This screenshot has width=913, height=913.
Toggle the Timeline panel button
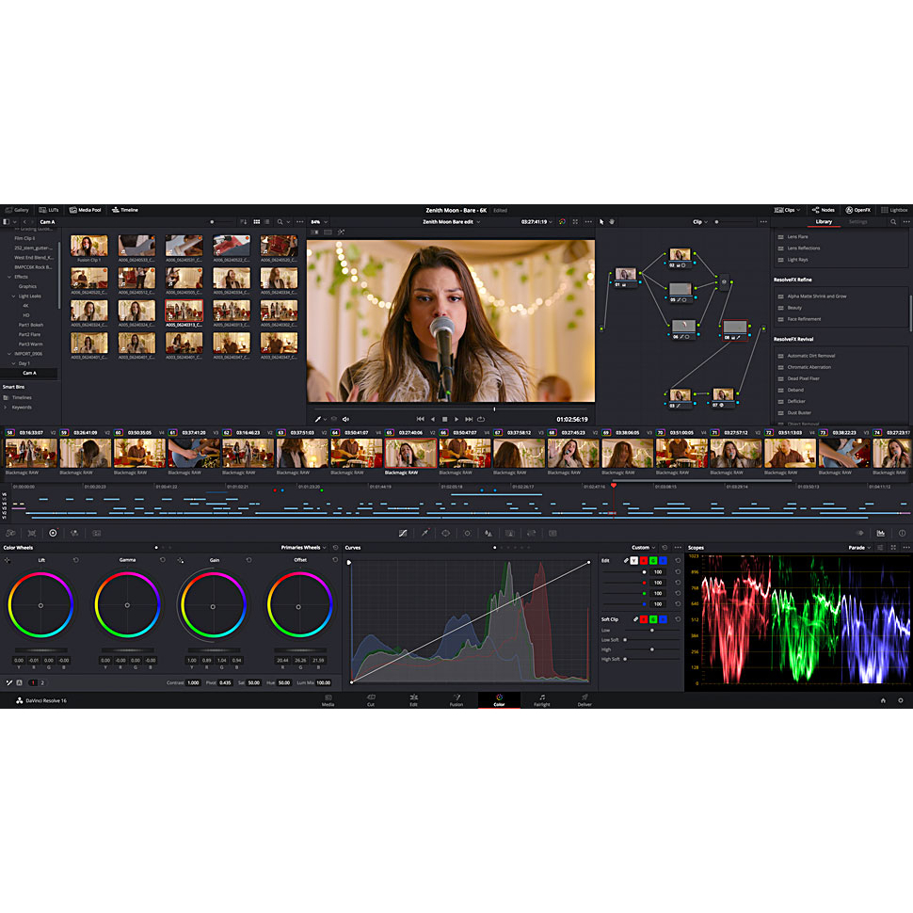click(125, 210)
